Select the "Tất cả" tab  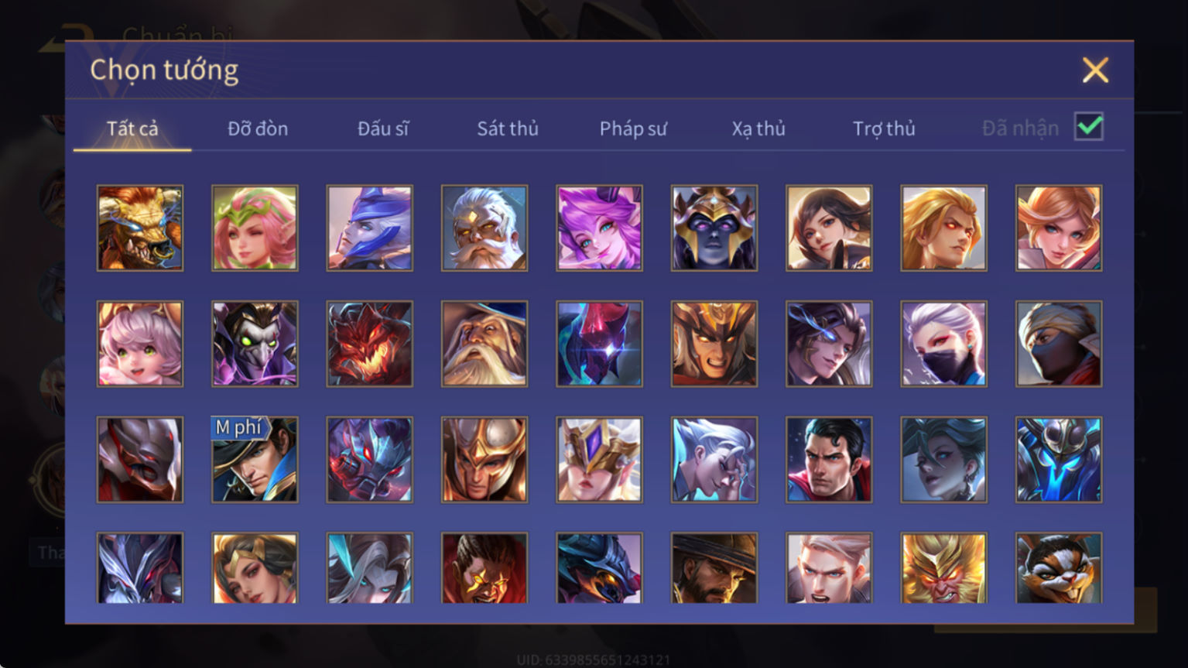[132, 128]
